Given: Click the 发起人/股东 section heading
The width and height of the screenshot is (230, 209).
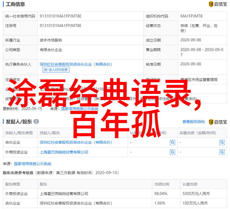Looking at the screenshot, I should tap(19, 122).
